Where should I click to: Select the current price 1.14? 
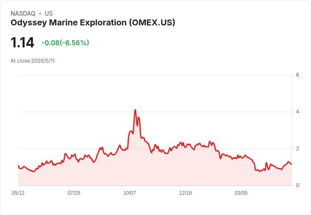pyautogui.click(x=22, y=42)
